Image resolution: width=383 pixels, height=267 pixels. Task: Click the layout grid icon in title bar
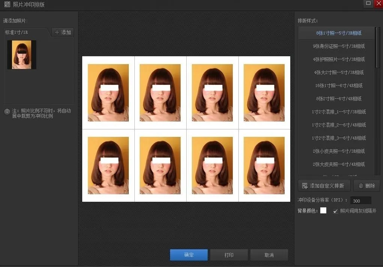7,4
